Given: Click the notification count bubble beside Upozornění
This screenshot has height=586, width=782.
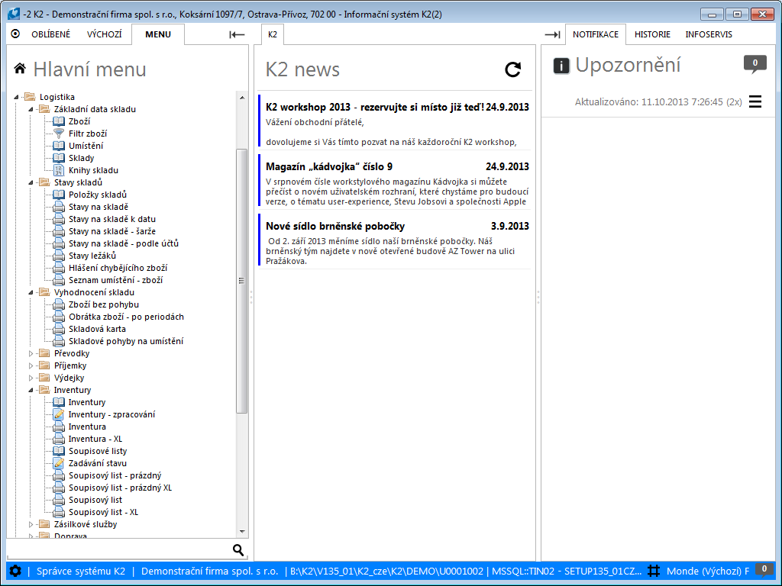Looking at the screenshot, I should 755,64.
